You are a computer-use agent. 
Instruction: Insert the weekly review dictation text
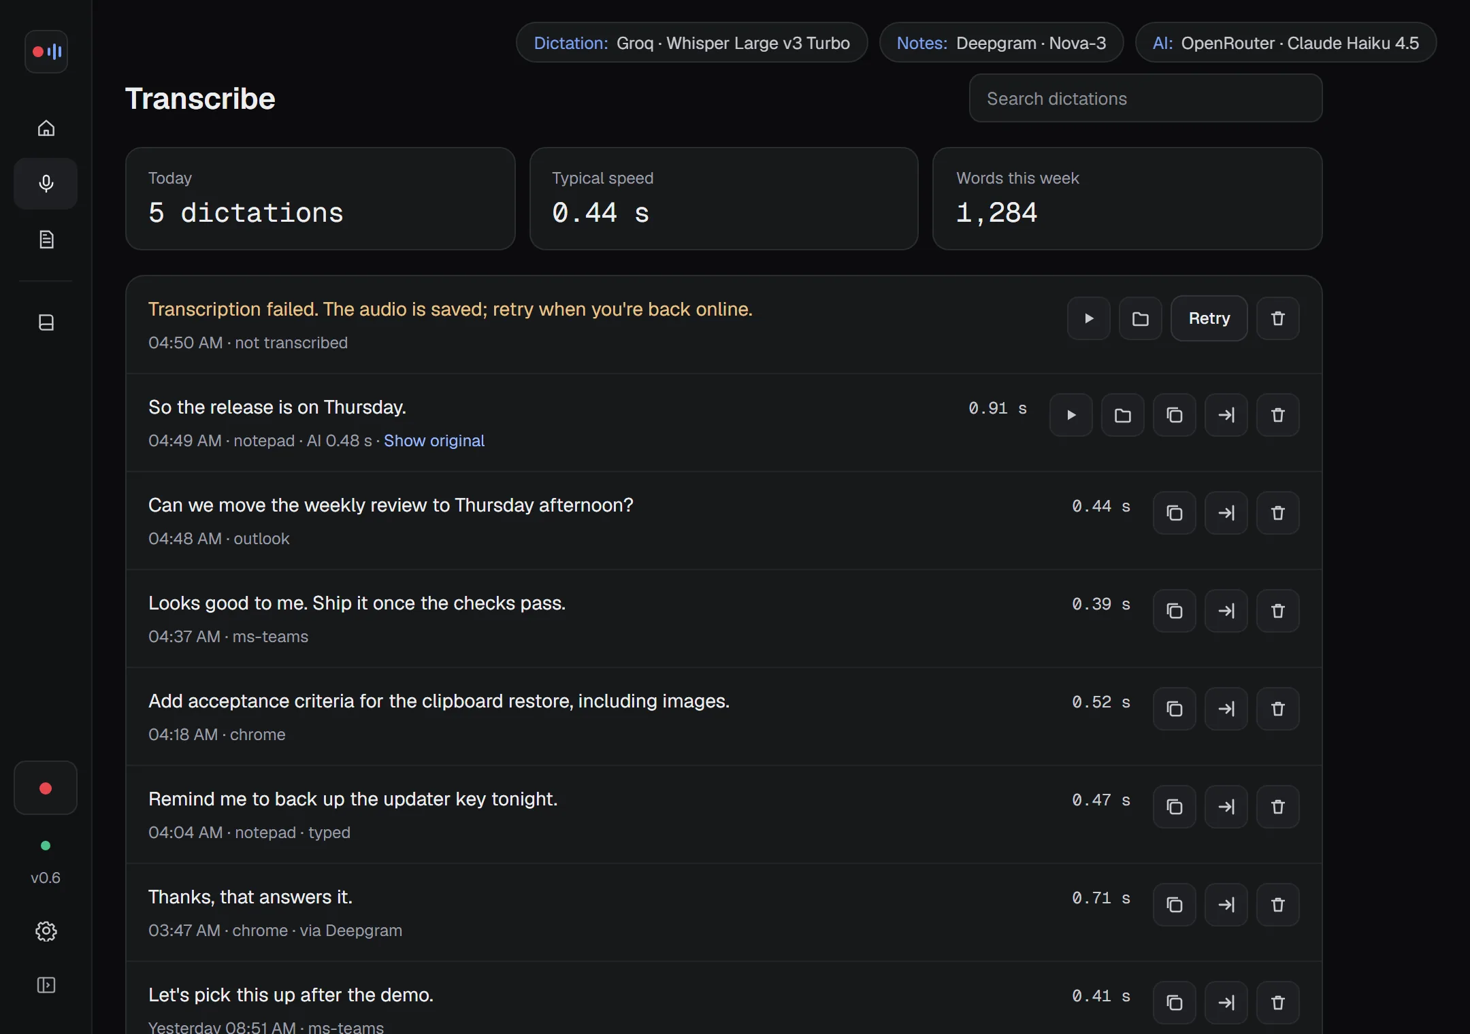tap(1226, 513)
